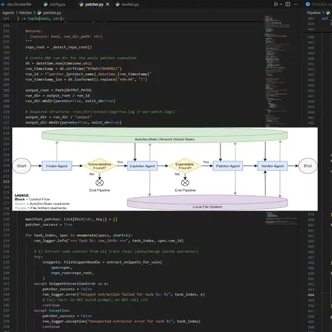
Task: Close the patcher.py tab
Action: pyautogui.click(x=108, y=4)
